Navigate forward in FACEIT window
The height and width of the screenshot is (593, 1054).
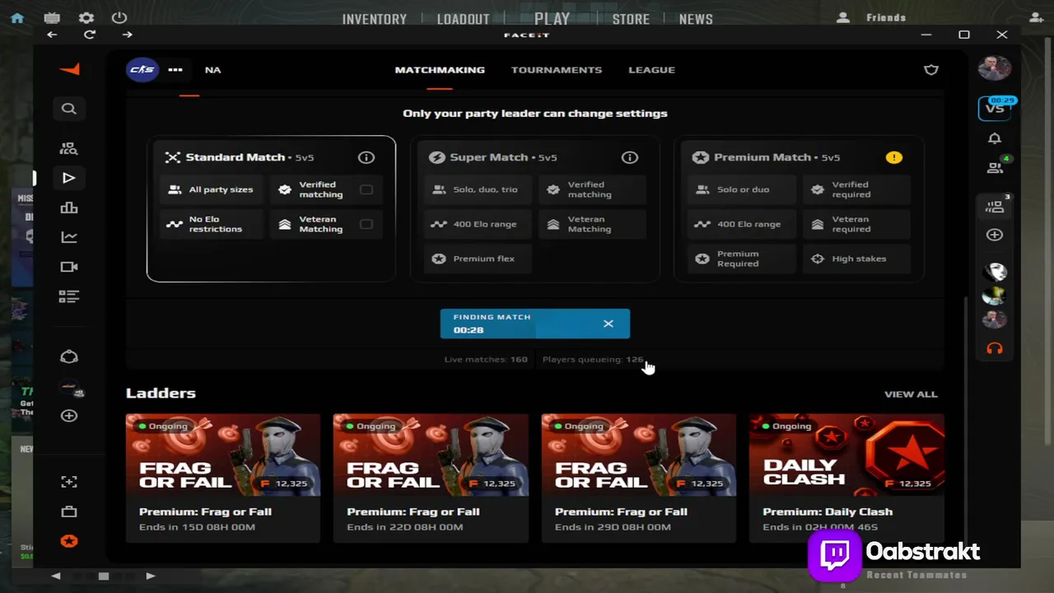127,35
